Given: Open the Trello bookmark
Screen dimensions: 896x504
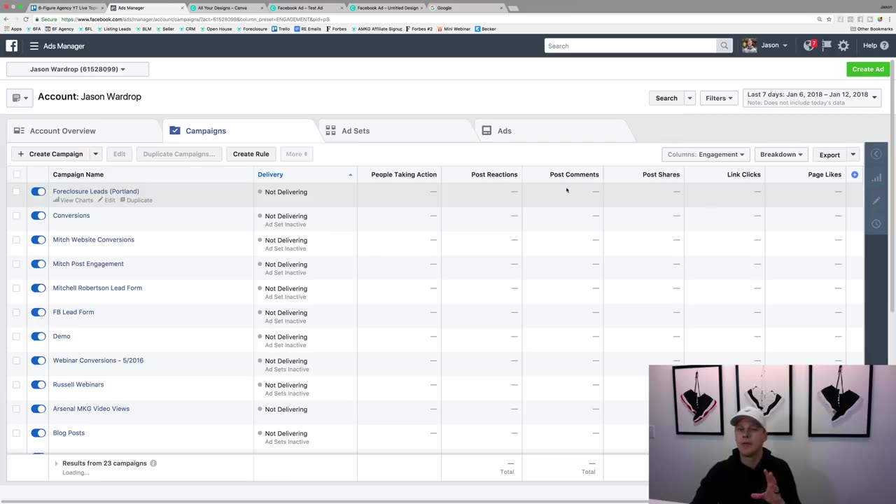Looking at the screenshot, I should click(281, 29).
